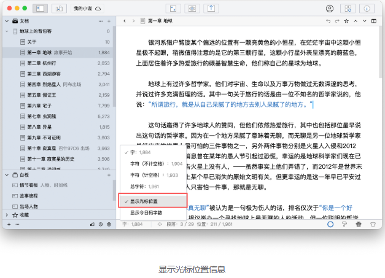Open the 我的小说 library cloud menu
385x278 pixels.
tap(87, 9)
